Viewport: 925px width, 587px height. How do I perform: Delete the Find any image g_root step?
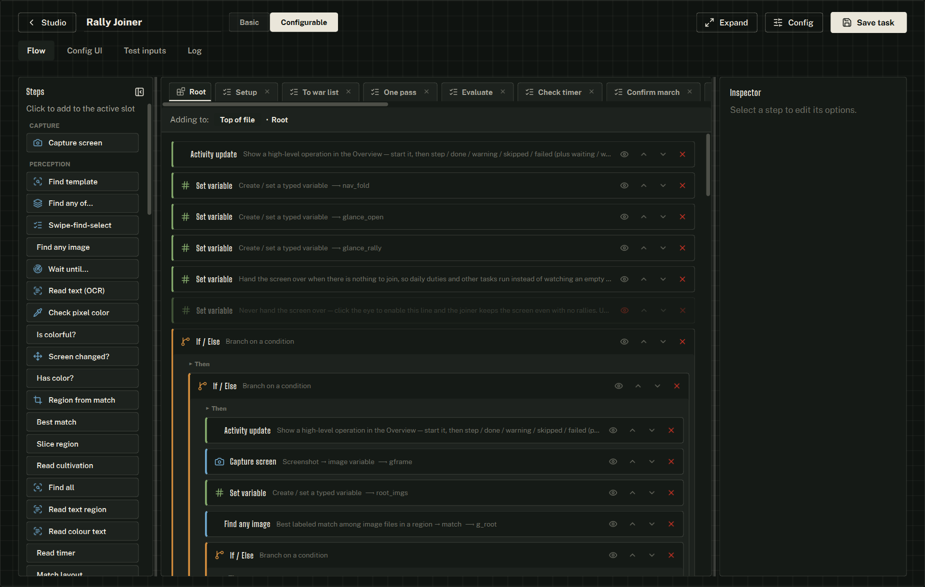click(671, 524)
